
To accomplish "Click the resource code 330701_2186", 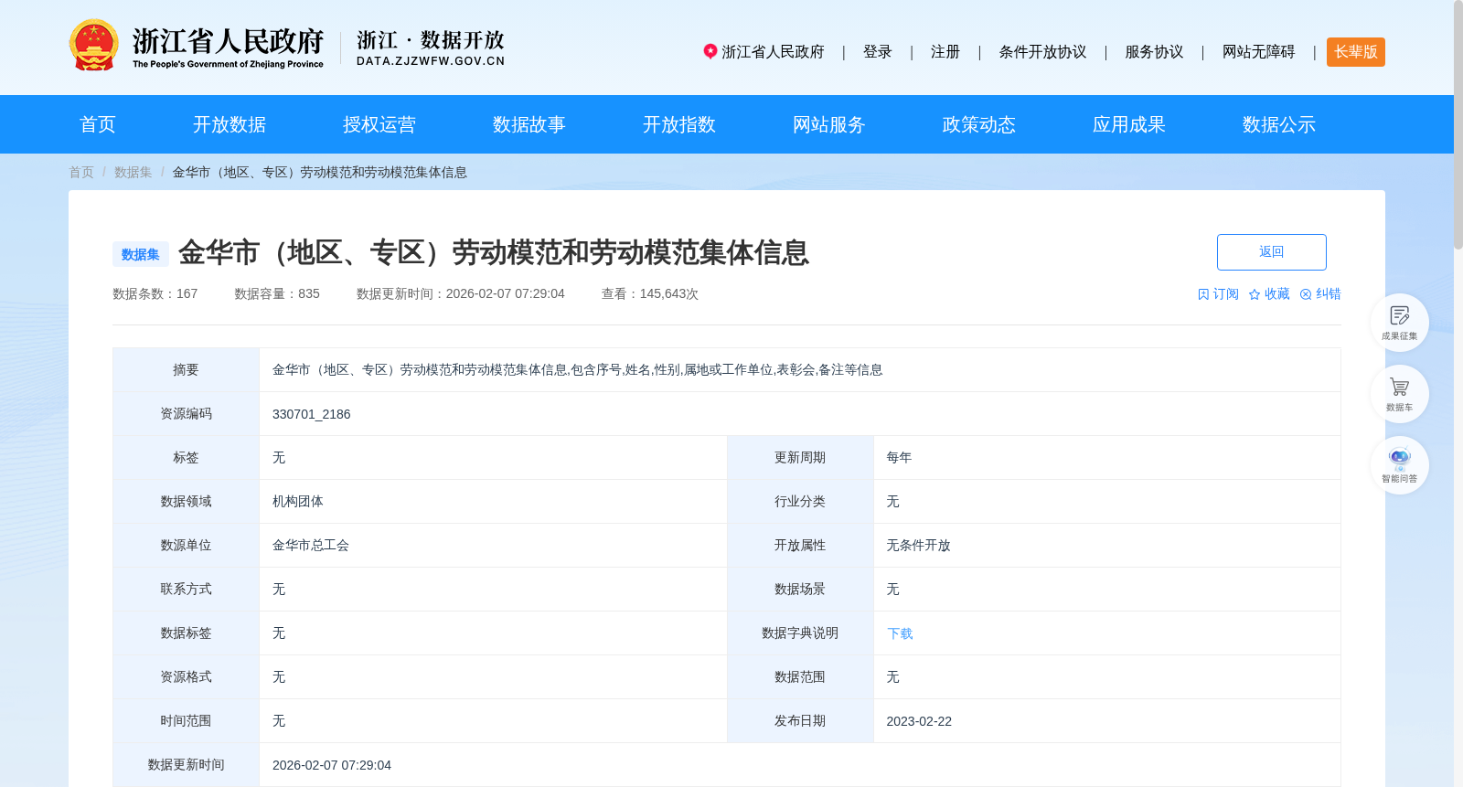I will (x=312, y=414).
